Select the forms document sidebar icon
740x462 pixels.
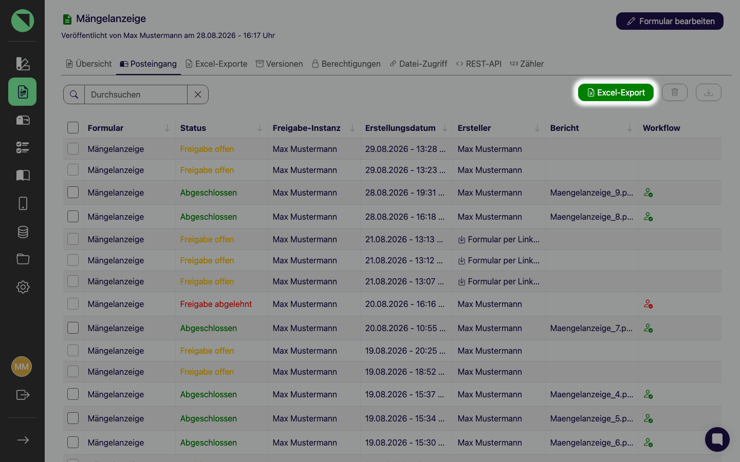[23, 92]
